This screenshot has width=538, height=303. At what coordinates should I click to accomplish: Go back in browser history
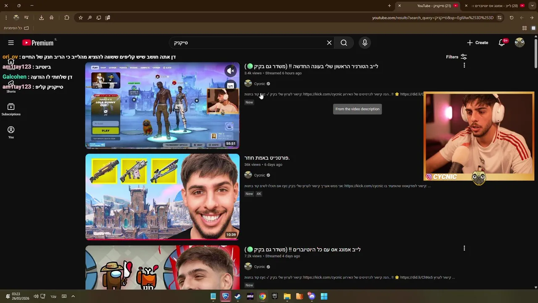pos(532,18)
